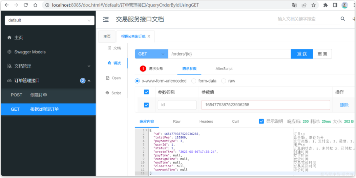The width and height of the screenshot is (356, 178).
Task: Open the default group dropdown
Action: click(49, 20)
